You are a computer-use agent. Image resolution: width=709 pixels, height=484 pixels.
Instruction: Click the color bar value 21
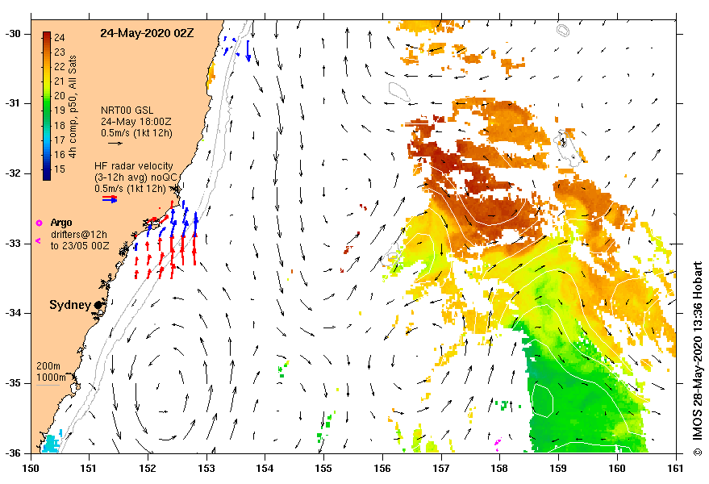pyautogui.click(x=60, y=81)
